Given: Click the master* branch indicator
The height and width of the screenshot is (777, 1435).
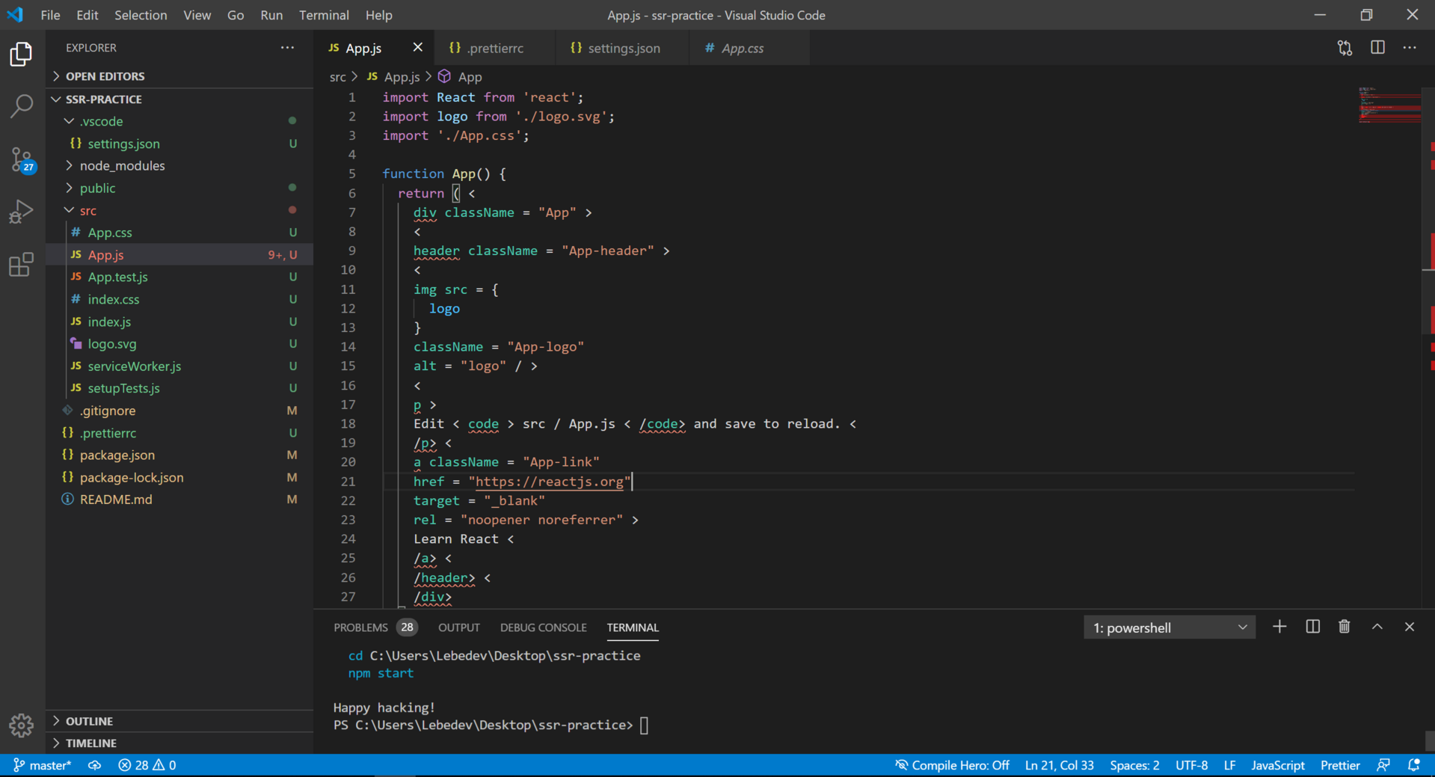Looking at the screenshot, I should 43,765.
